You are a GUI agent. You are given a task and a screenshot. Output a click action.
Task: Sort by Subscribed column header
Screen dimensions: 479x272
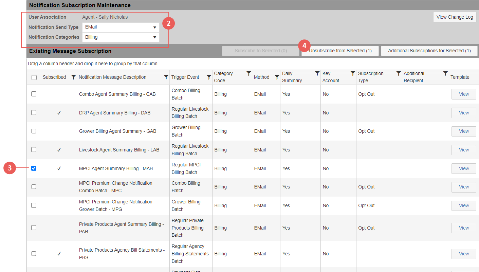[54, 77]
